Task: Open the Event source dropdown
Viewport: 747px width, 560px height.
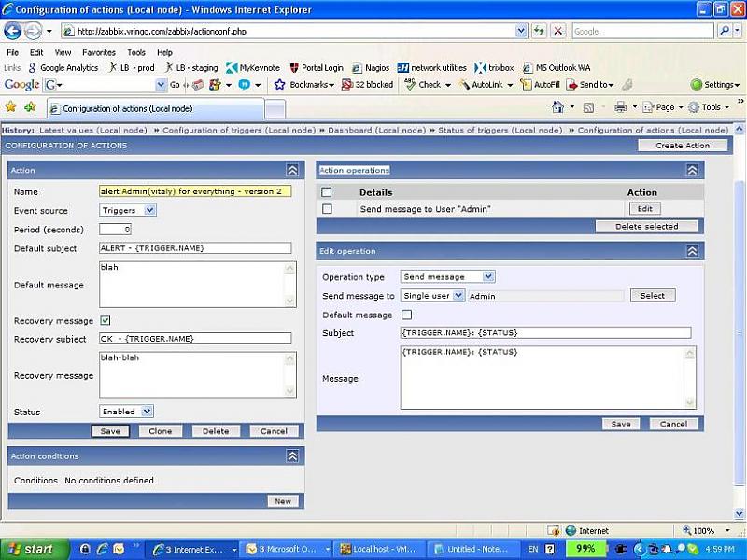Action: pyautogui.click(x=128, y=211)
